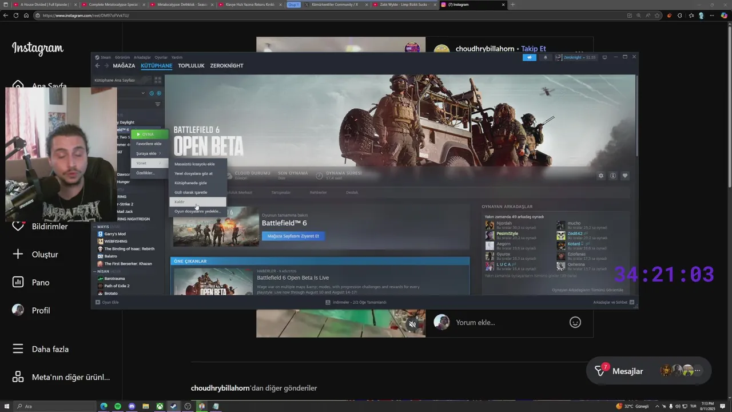Expand the Şuraya ekle submenu
Screen dimensions: 732x412
tap(150, 153)
